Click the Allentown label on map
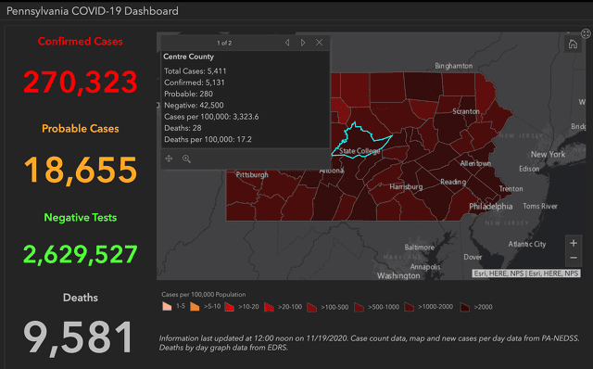The image size is (593, 369). click(x=475, y=163)
